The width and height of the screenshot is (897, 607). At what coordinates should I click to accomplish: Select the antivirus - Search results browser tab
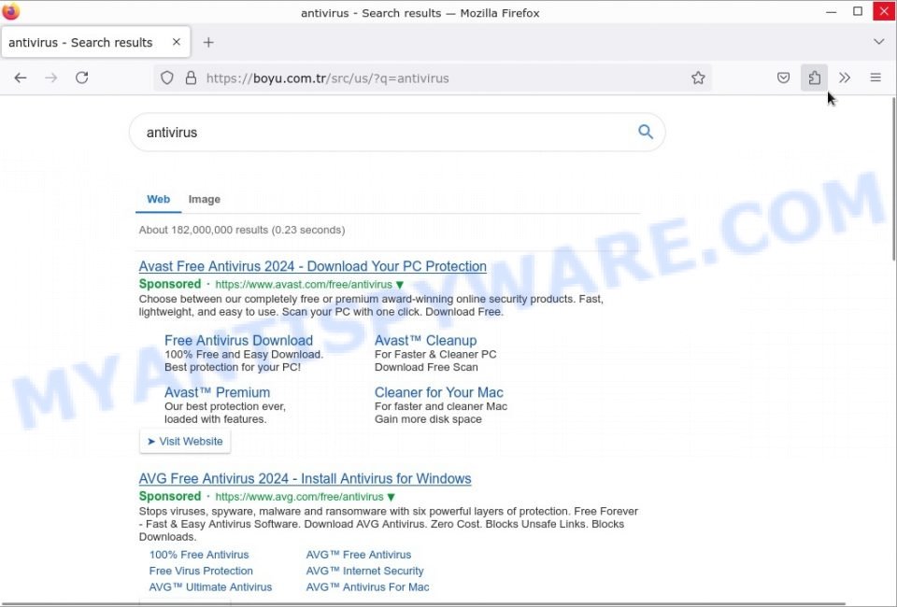coord(95,42)
